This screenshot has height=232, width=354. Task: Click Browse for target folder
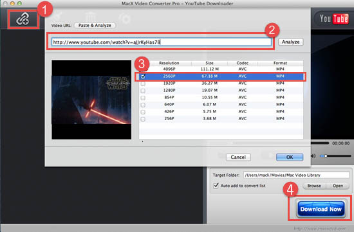[314, 186]
